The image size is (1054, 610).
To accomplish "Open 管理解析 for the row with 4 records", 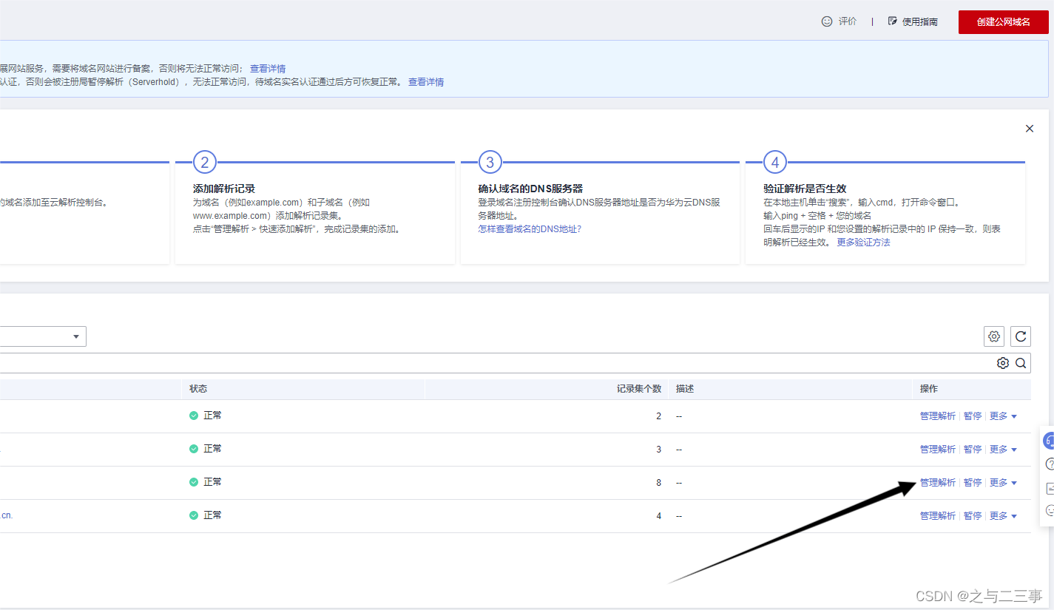I will coord(938,516).
